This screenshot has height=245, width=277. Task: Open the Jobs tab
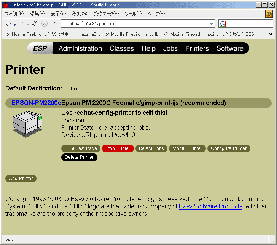tap(170, 48)
